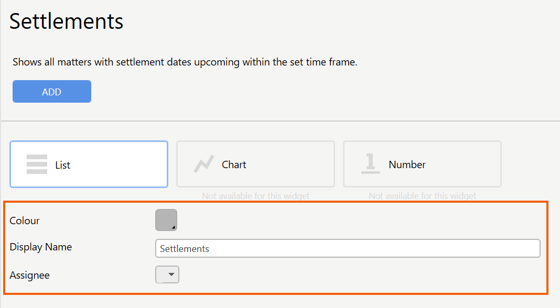The width and height of the screenshot is (560, 308).
Task: Select the Chart display type card
Action: click(x=255, y=164)
